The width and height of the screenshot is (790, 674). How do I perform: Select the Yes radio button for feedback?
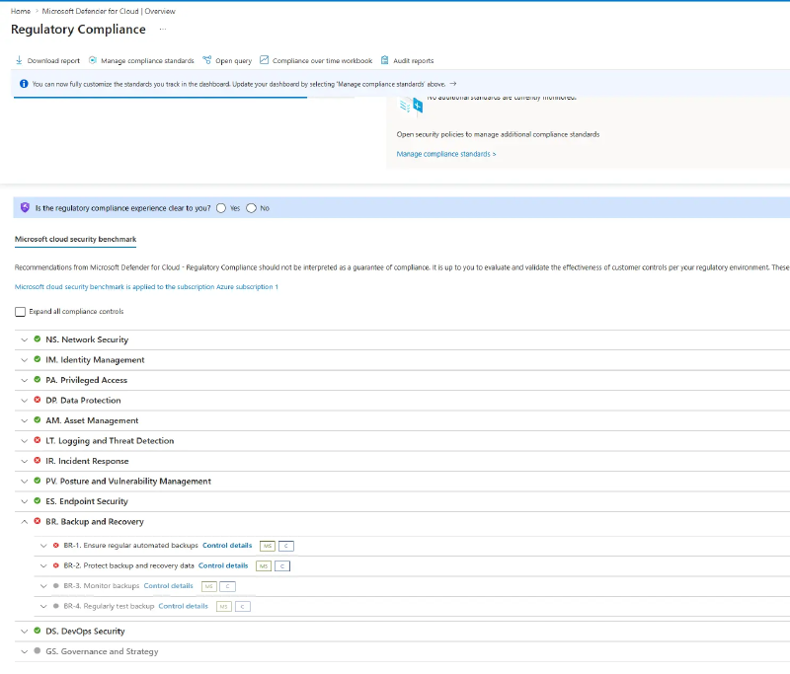tap(220, 208)
